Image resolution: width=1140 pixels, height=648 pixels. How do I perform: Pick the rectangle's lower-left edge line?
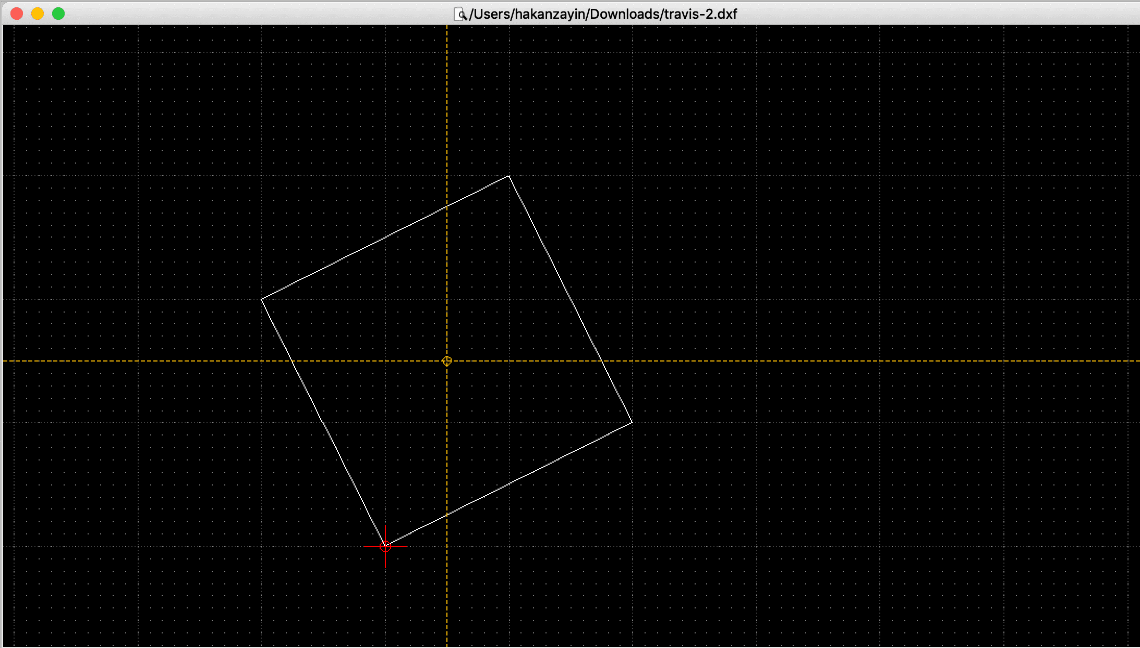323,422
